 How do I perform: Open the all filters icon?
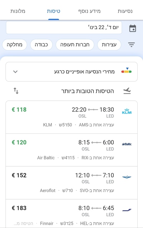(x=132, y=45)
